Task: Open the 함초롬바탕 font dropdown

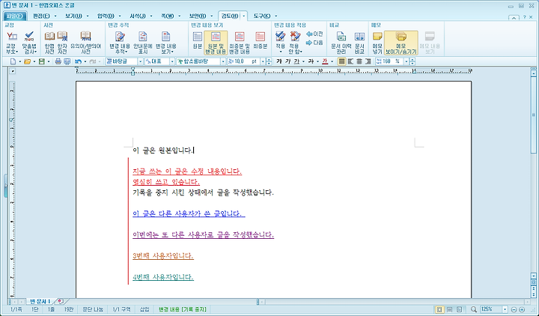Action: click(223, 61)
